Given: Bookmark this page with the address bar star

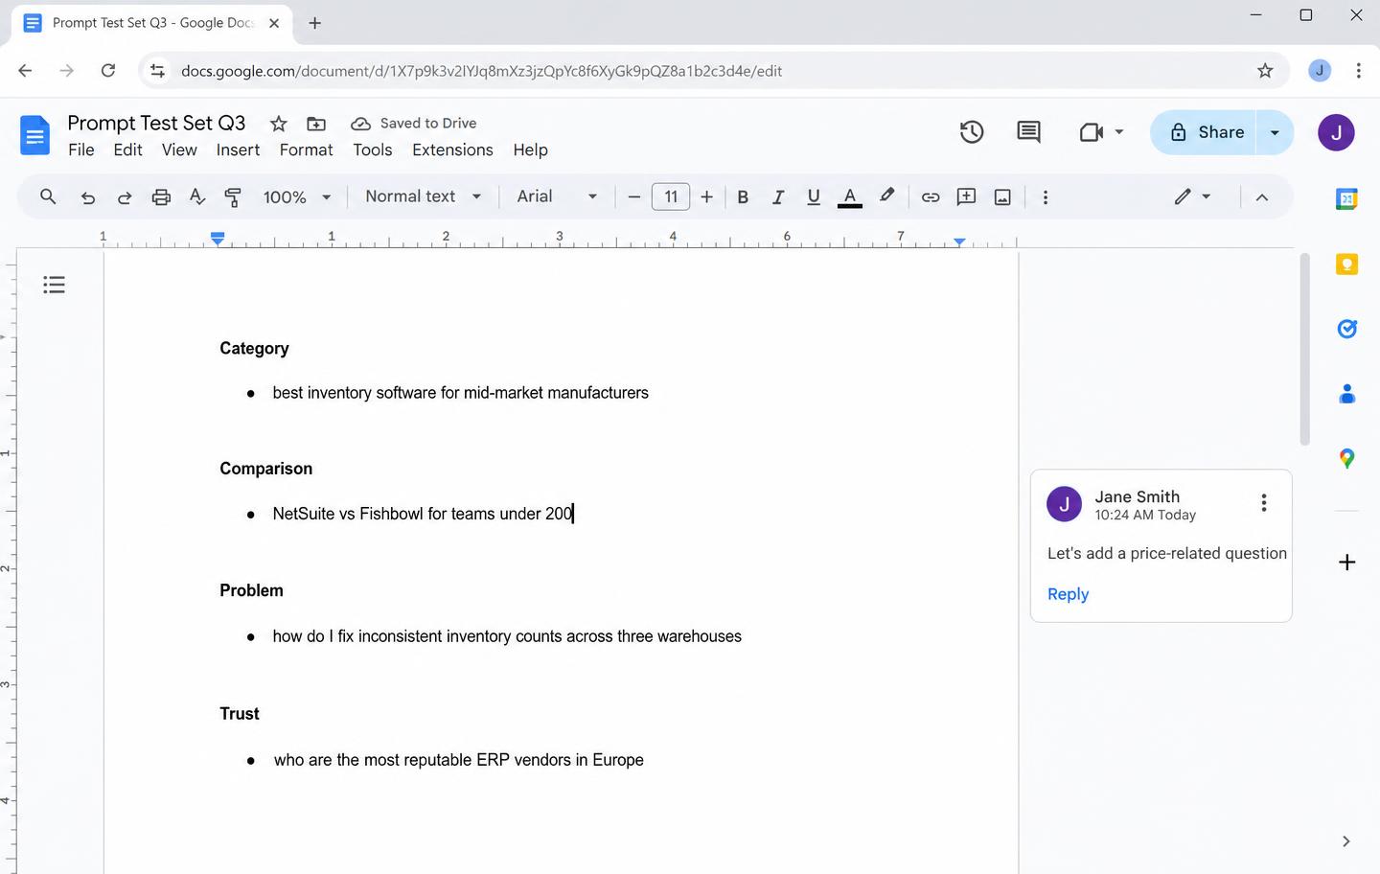Looking at the screenshot, I should (1265, 71).
